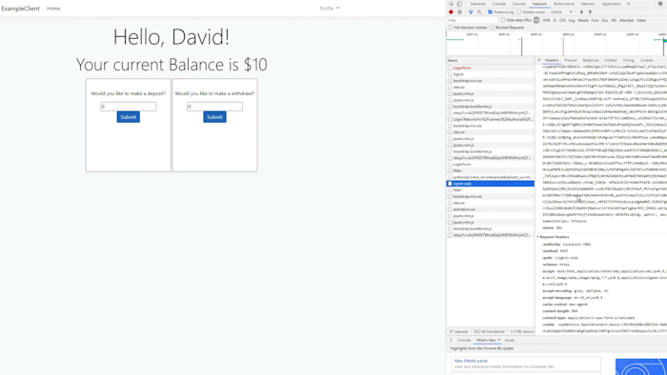
Task: Filter requests by Font
Action: tap(595, 20)
